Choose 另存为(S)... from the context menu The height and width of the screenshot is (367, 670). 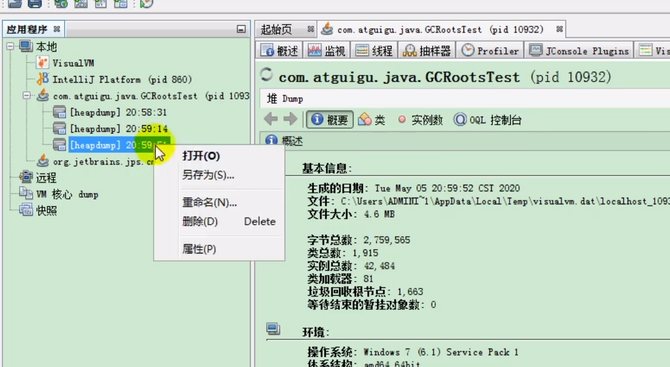(208, 175)
